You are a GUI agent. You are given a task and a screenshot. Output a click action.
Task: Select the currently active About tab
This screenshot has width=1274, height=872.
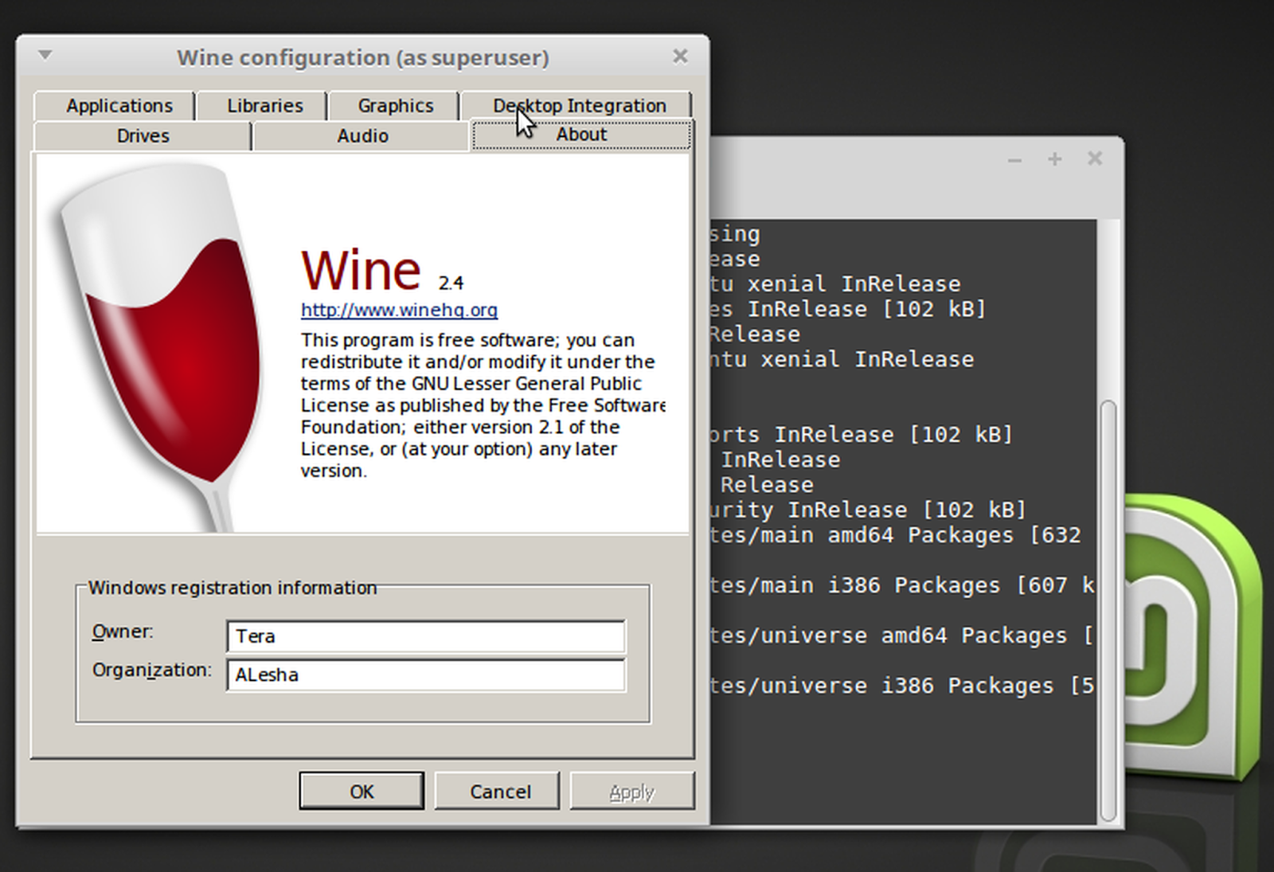[x=580, y=135]
